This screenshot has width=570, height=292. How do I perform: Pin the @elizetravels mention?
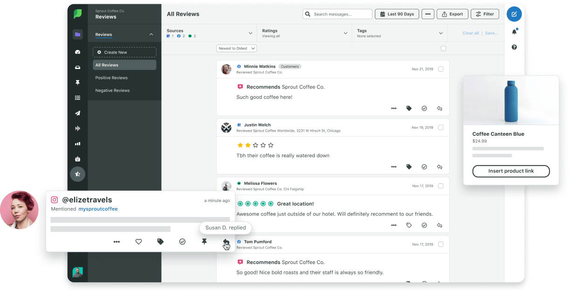coord(204,242)
